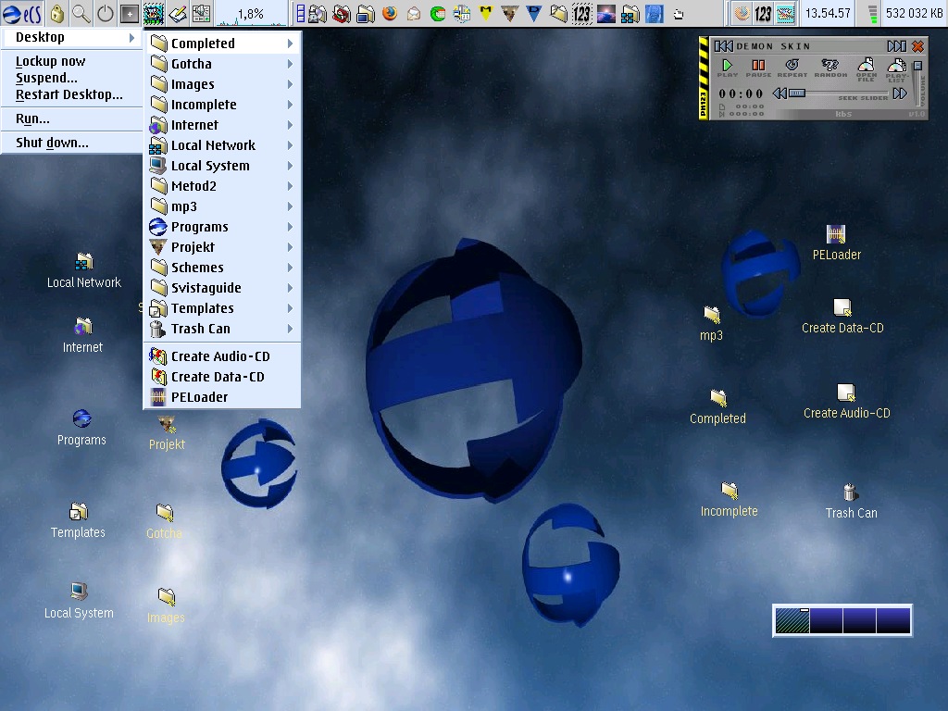Click the padlock icon in the top bar
948x711 pixels.
click(57, 14)
